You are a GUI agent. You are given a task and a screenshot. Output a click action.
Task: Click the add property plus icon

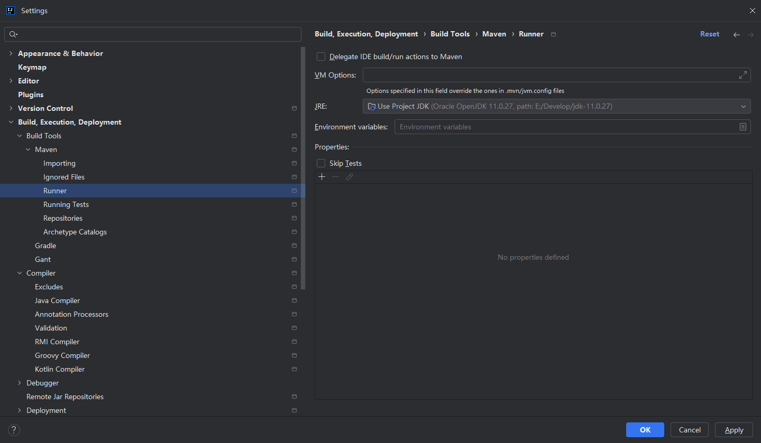[322, 177]
